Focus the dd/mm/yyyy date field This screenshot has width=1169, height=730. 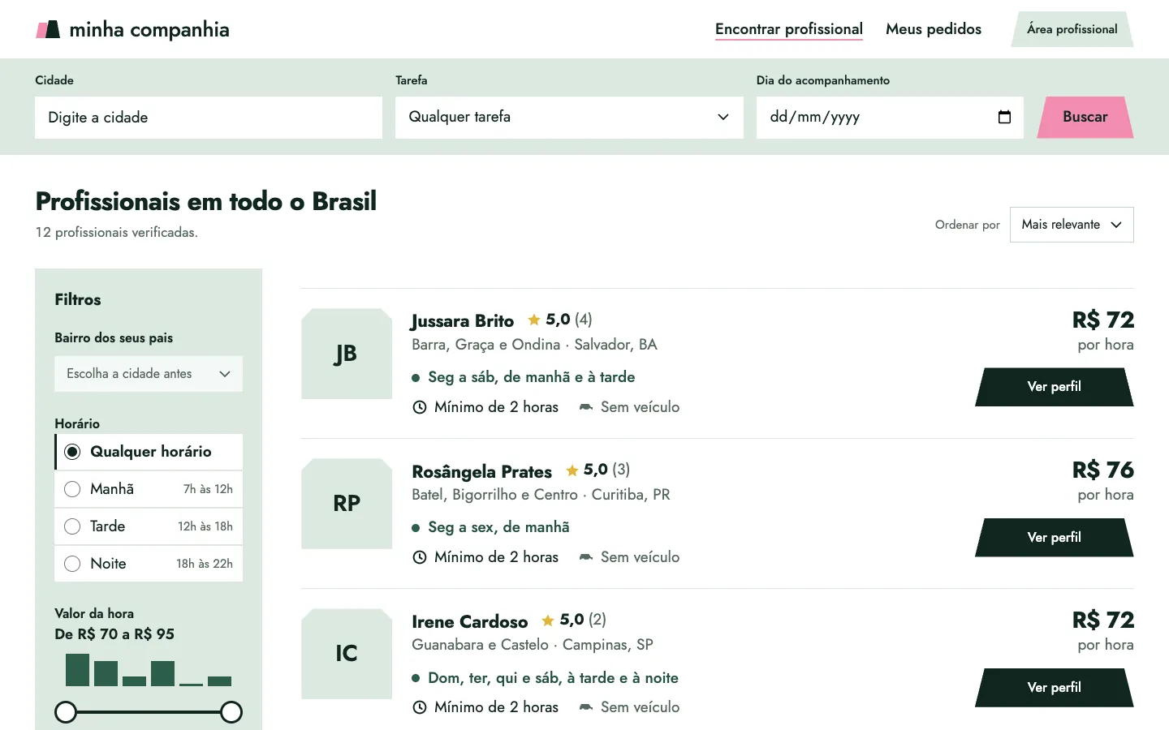pyautogui.click(x=890, y=117)
